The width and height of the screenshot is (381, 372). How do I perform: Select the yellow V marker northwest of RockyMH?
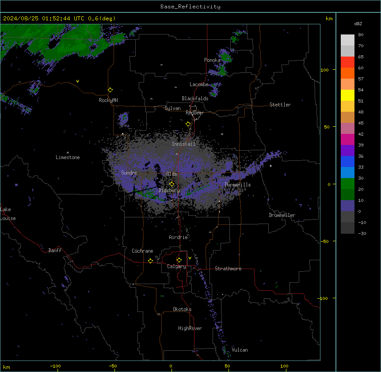77,81
